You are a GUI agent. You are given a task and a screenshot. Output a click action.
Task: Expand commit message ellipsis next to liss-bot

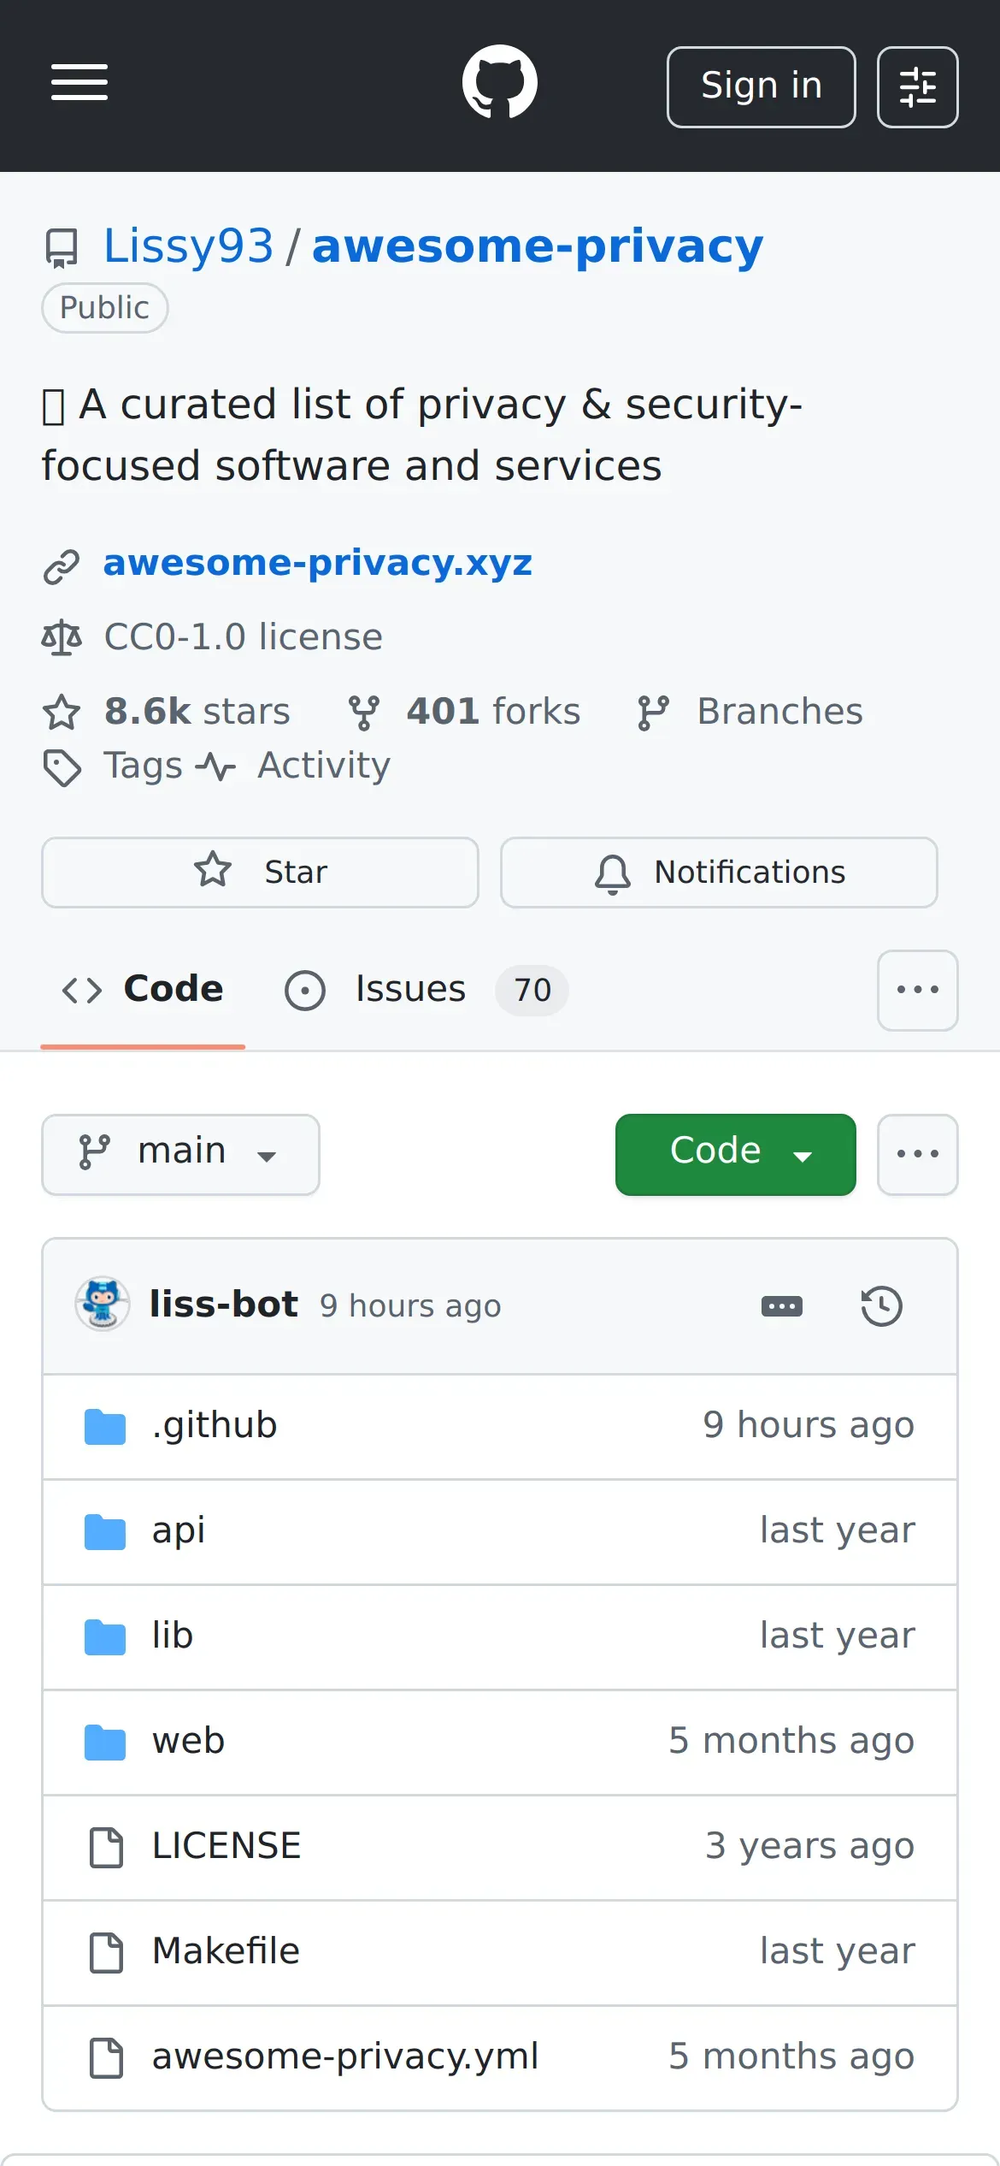point(781,1306)
